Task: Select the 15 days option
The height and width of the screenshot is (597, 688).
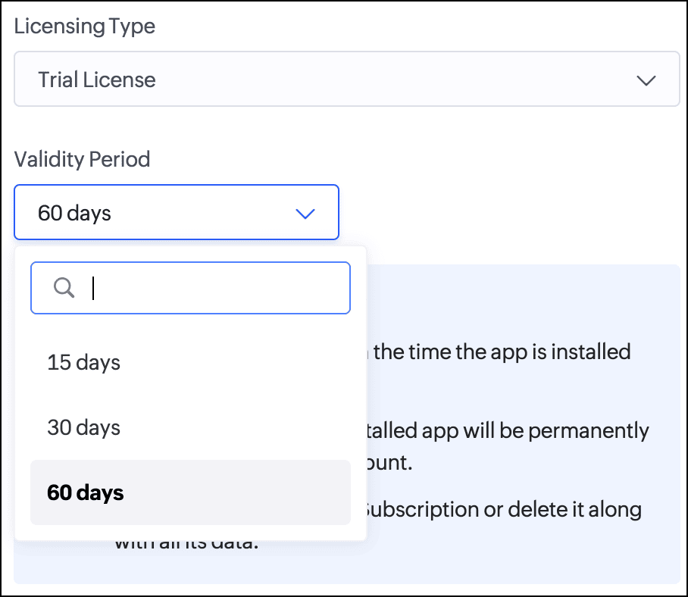Action: click(84, 362)
